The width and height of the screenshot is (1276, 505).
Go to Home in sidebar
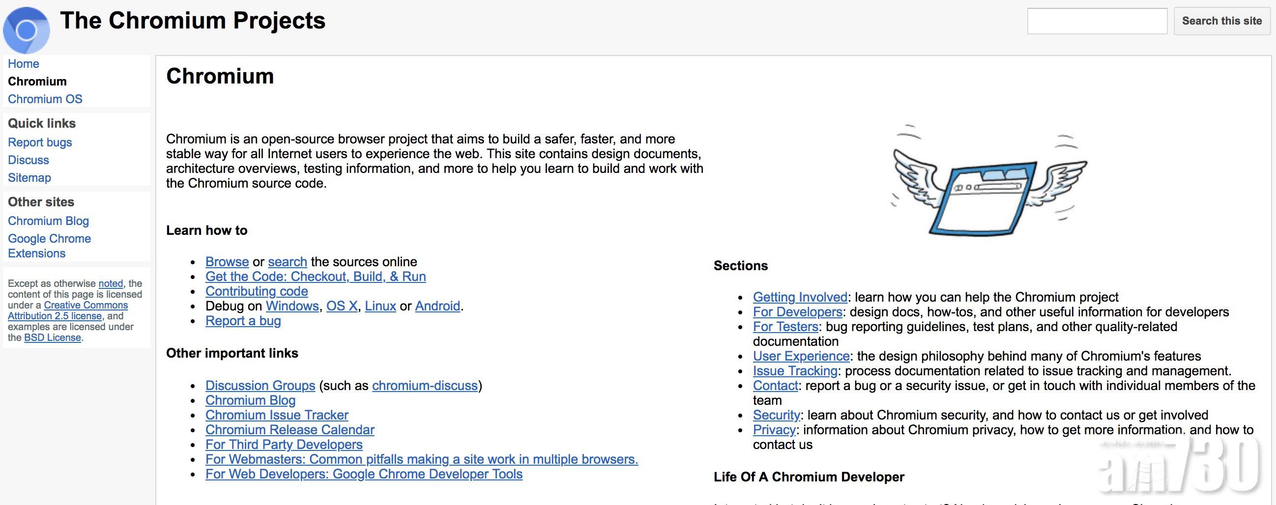23,64
